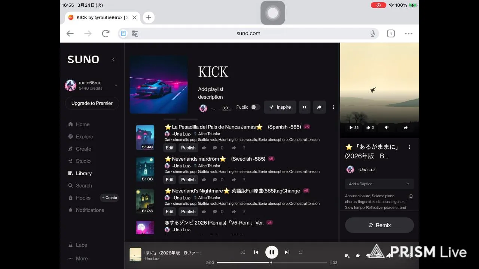This screenshot has width=479, height=269.
Task: Publish Neverlands mardröm song
Action: click(x=188, y=180)
